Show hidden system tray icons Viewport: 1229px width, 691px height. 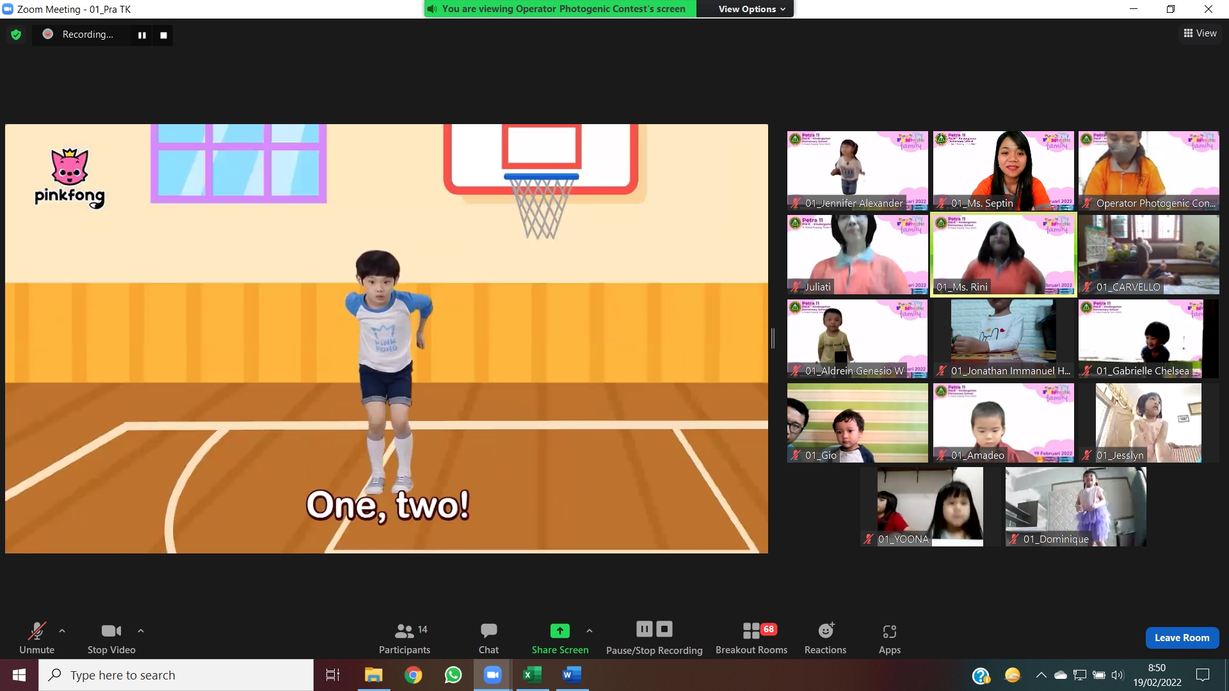coord(1041,675)
